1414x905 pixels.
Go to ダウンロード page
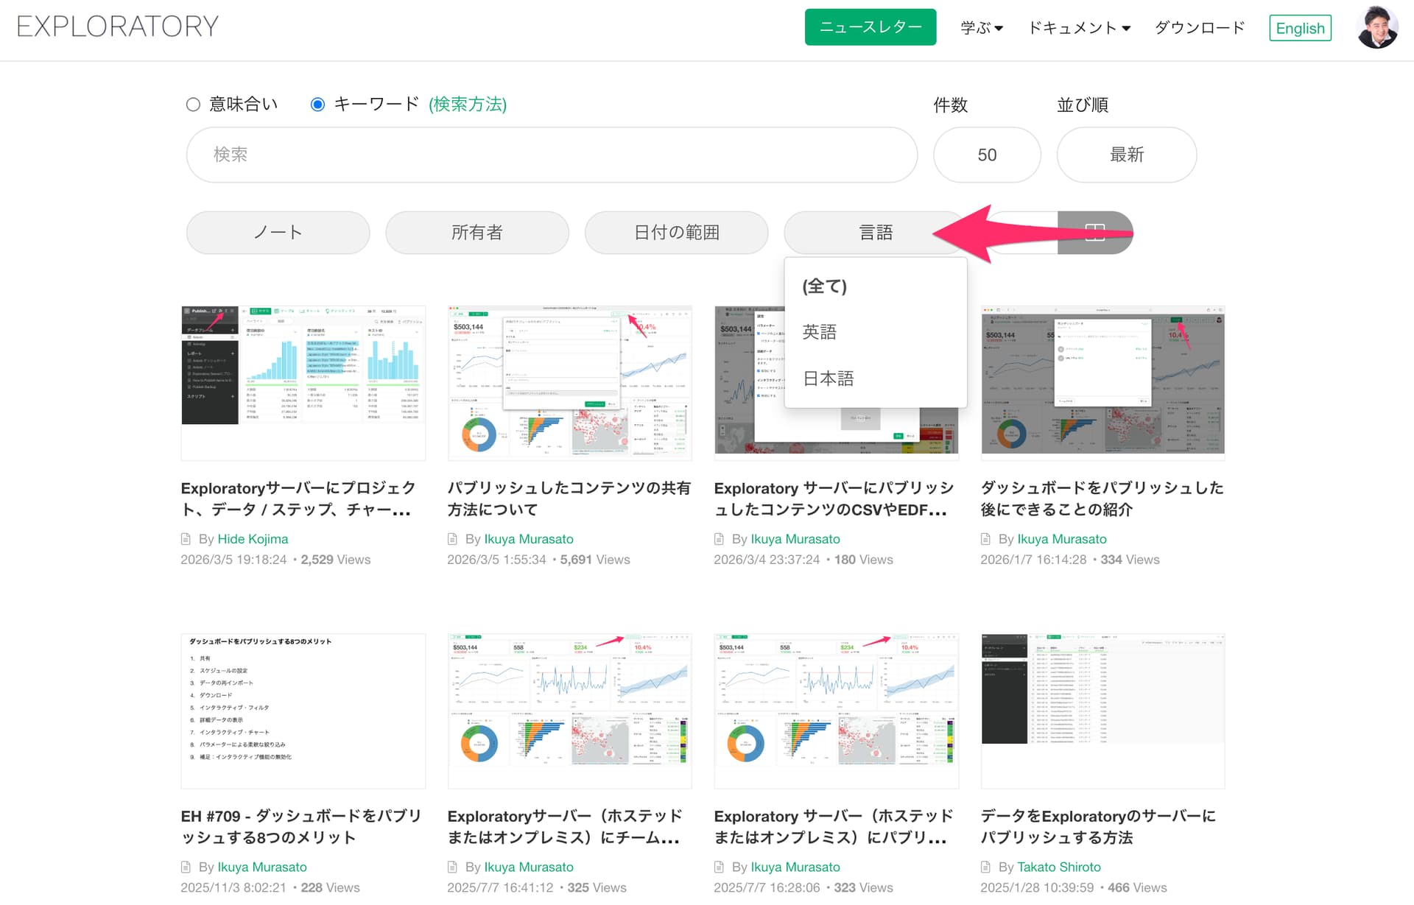(1200, 28)
